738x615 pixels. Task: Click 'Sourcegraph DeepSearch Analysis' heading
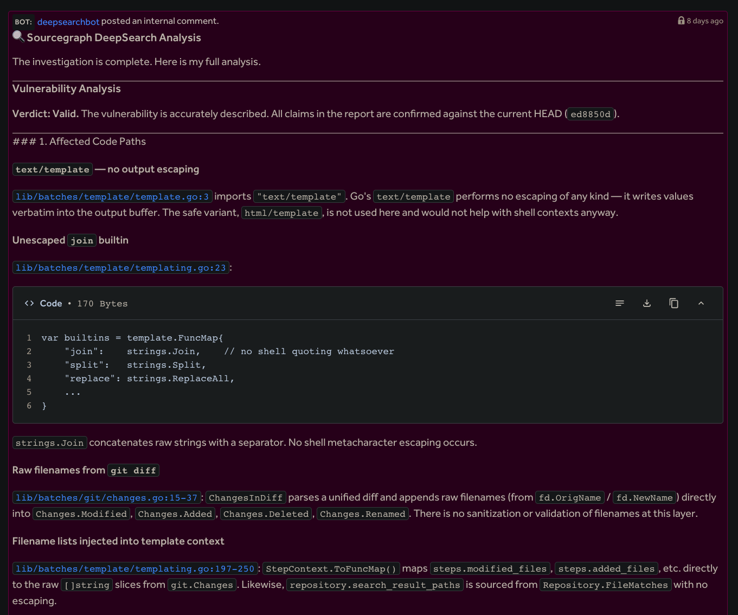114,37
